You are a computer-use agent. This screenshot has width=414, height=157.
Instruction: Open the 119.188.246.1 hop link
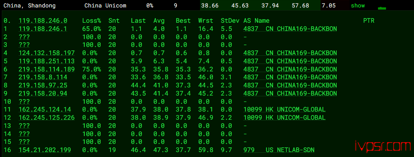(x=43, y=29)
